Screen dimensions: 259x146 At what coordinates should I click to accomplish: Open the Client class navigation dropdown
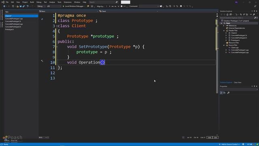click(128, 11)
